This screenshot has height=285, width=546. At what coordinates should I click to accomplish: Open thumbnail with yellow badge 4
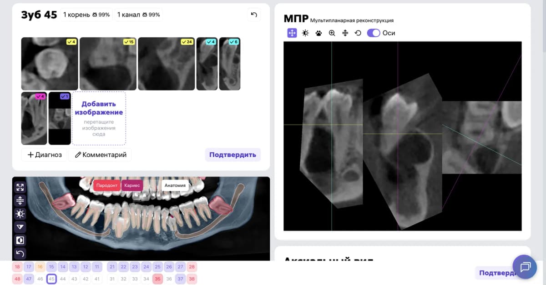(x=50, y=64)
